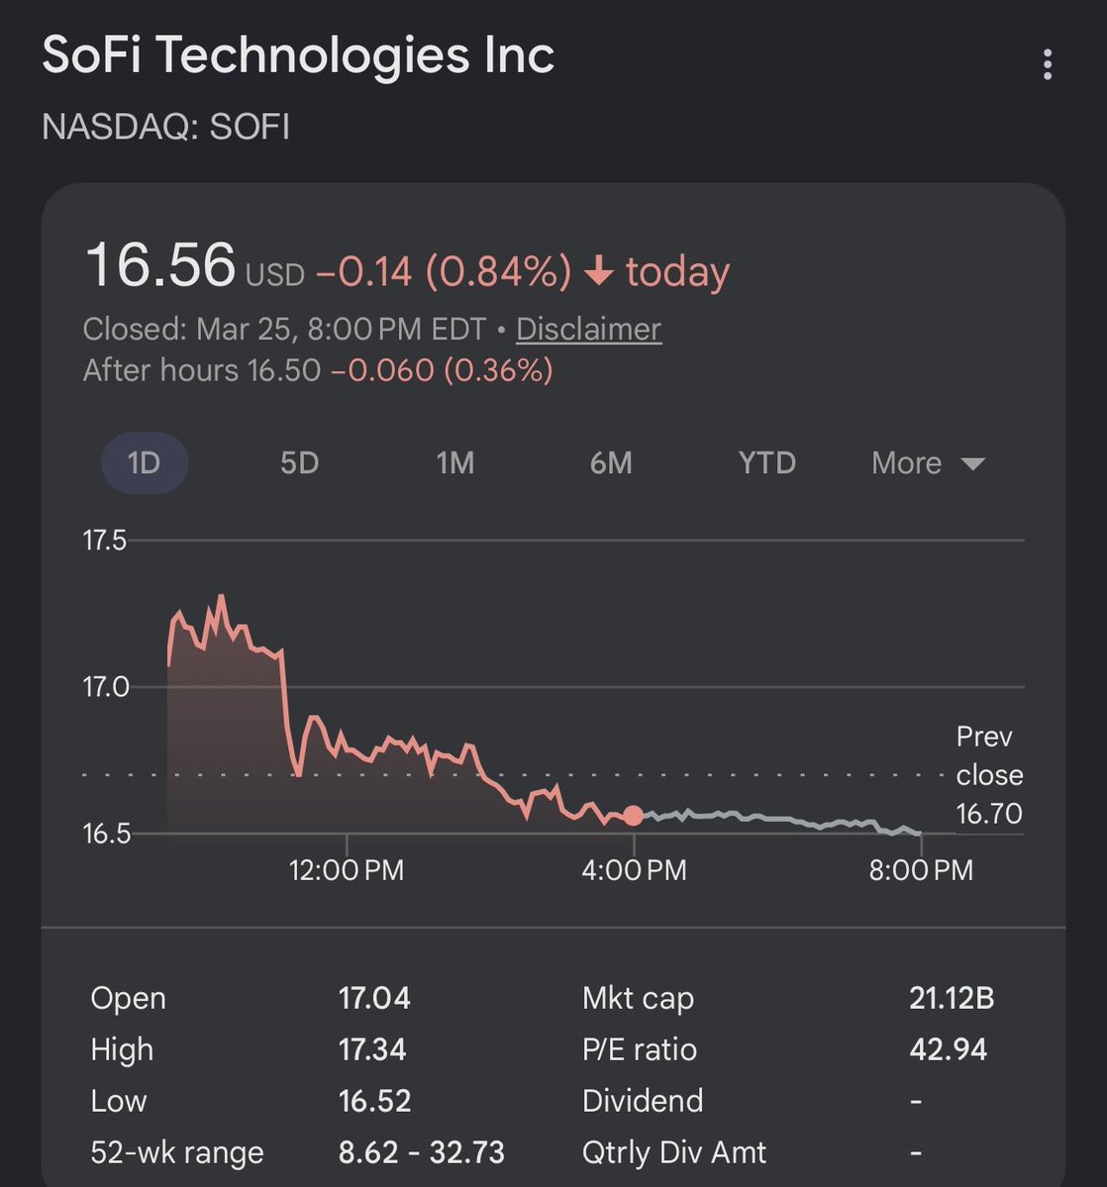Expand the More time ranges dropdown
Viewport: 1107px width, 1187px height.
tap(907, 462)
